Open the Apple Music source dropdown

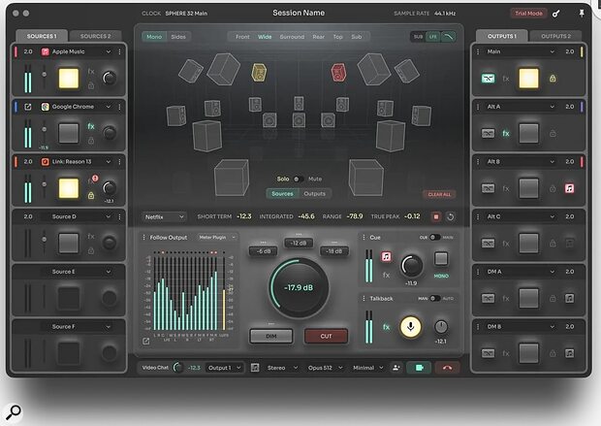(109, 51)
